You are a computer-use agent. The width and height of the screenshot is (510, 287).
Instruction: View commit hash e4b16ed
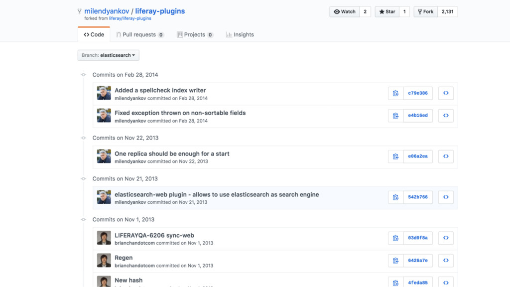[x=418, y=116]
